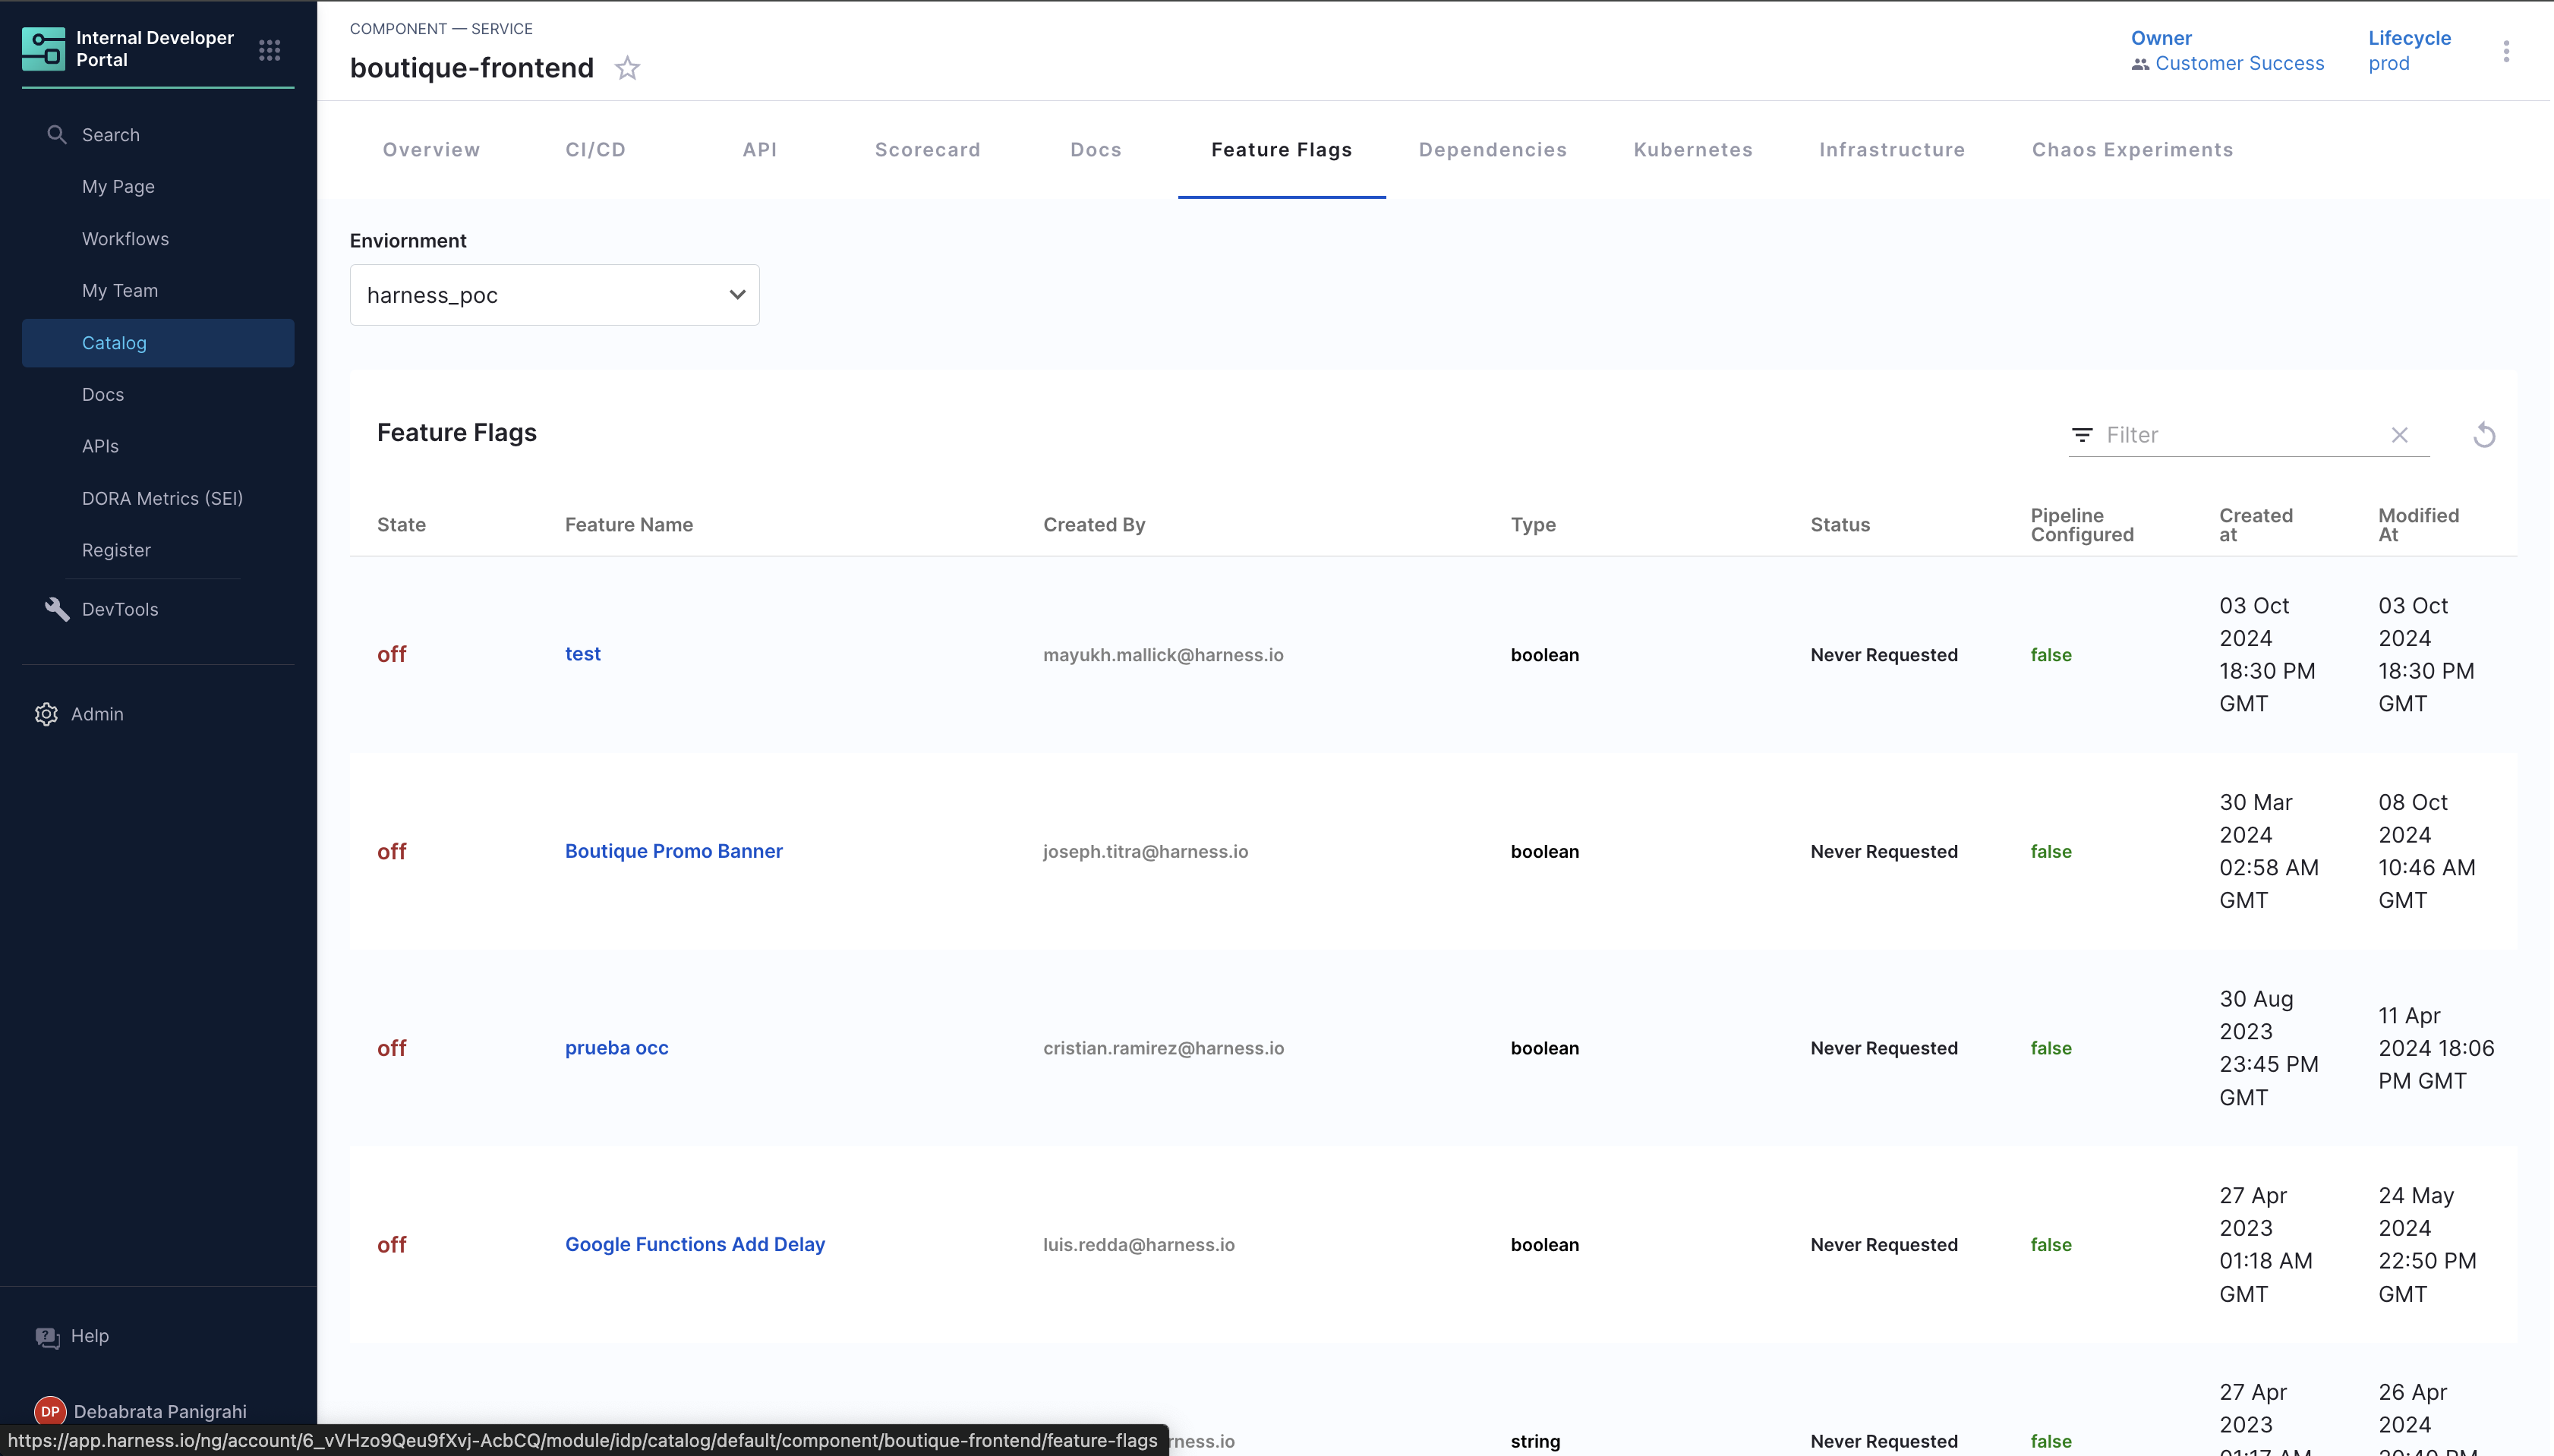
Task: Go to DORA Metrics (SEI) in sidebar
Action: click(162, 498)
